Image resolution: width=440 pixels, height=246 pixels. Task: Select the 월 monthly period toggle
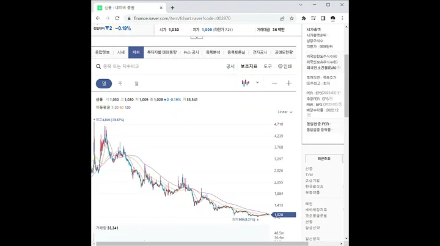pyautogui.click(x=136, y=83)
